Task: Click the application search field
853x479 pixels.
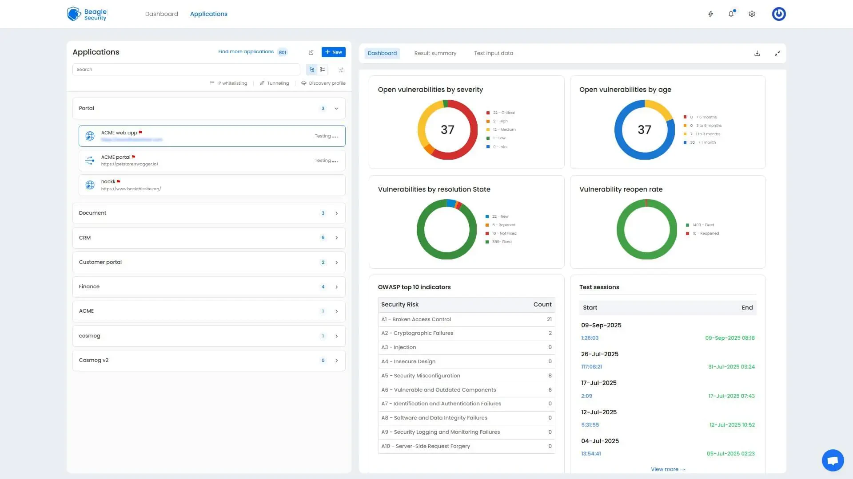Action: (186, 69)
